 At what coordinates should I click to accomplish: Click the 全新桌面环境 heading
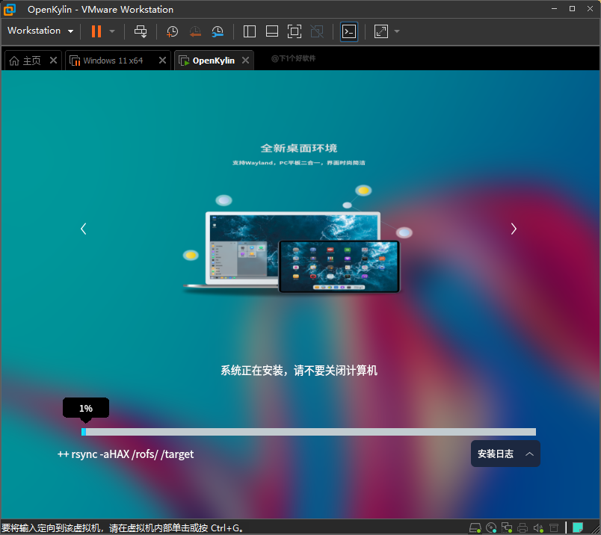tap(299, 148)
